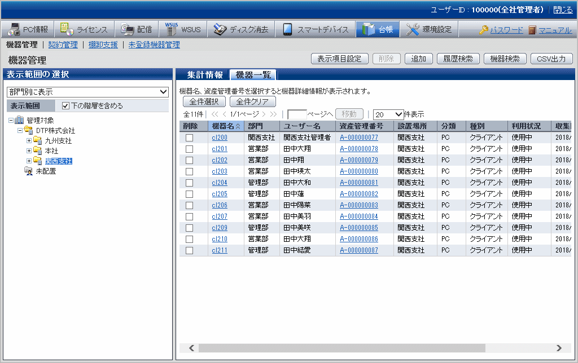Open the ディスク消去 disk erase icon

click(x=220, y=29)
